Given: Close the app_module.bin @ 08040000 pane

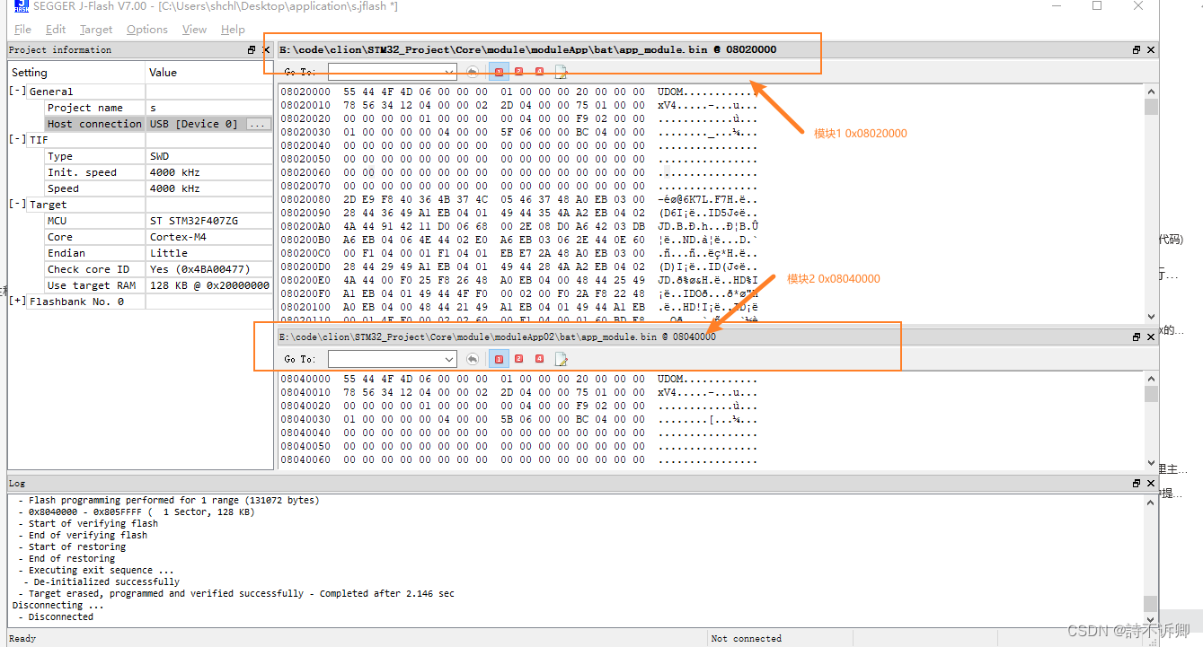Looking at the screenshot, I should (1151, 337).
